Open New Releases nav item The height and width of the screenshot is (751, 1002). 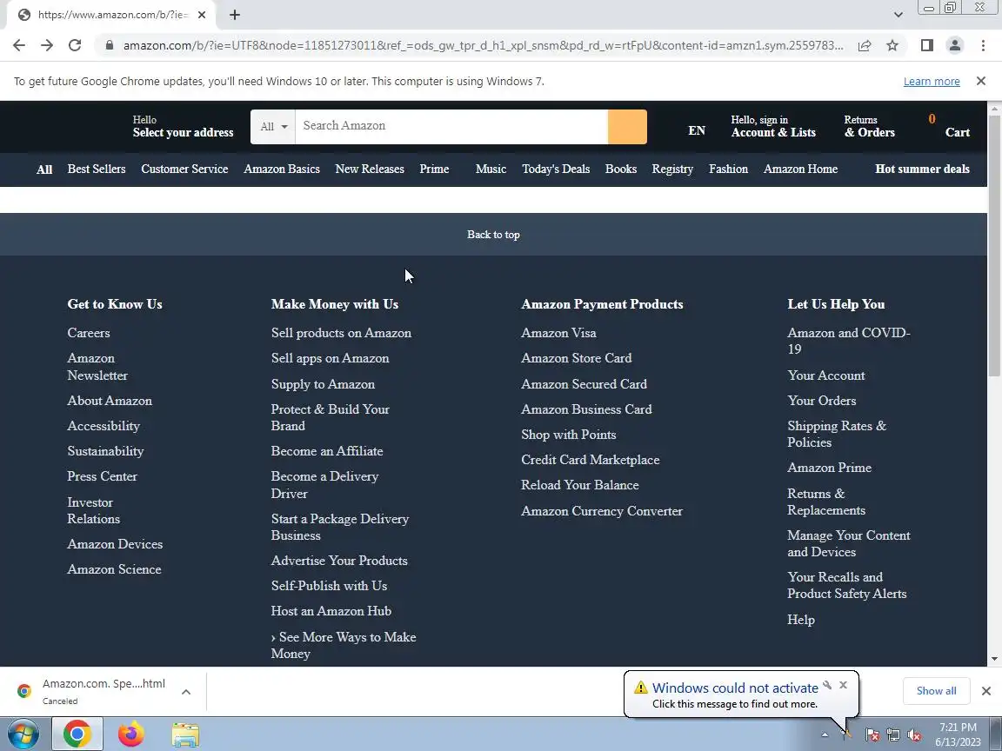370,169
